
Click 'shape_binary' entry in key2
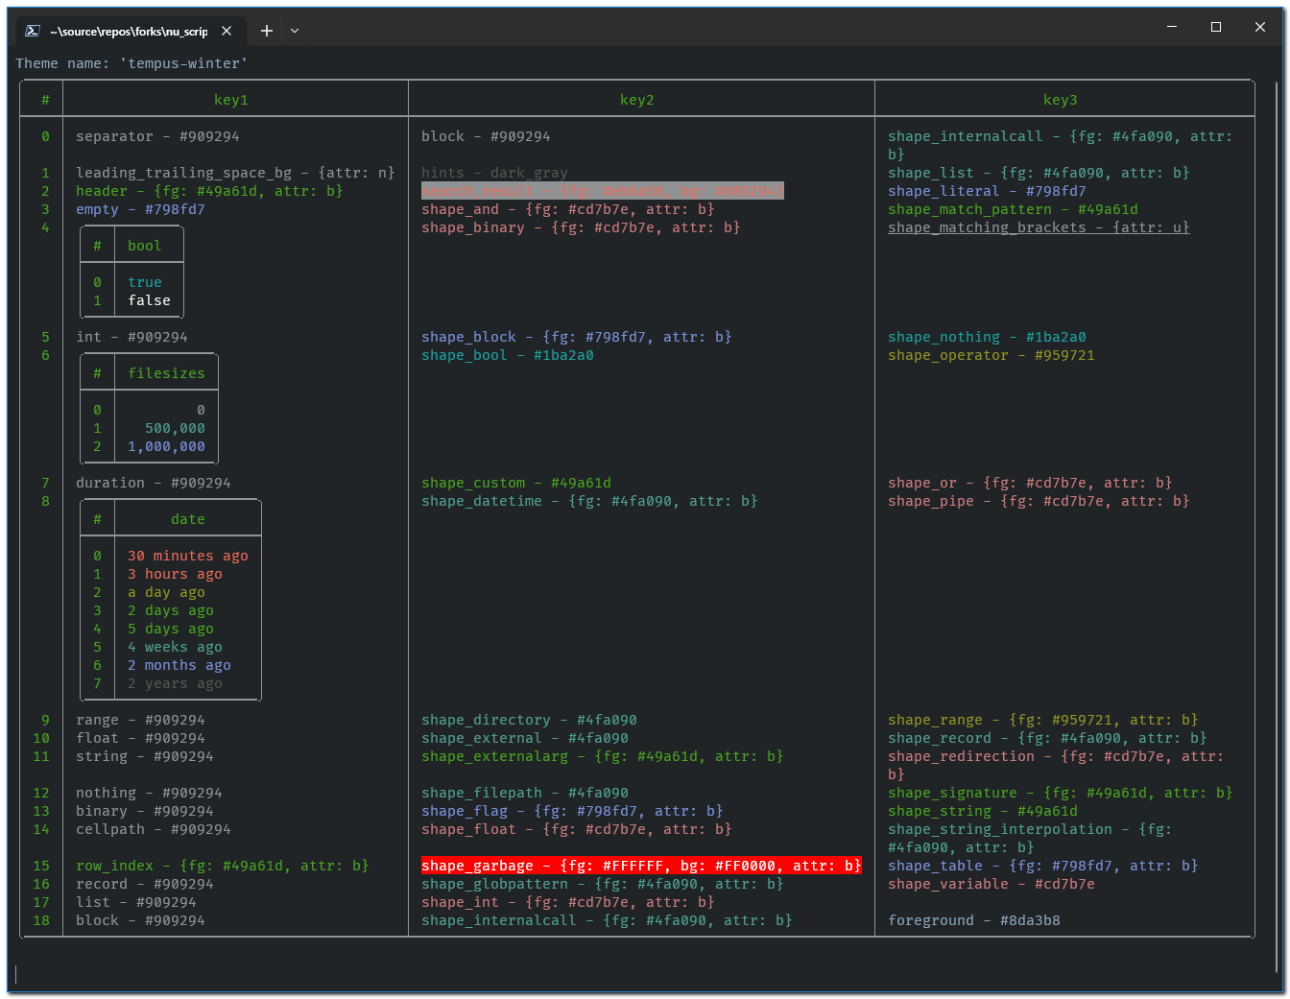pyautogui.click(x=581, y=227)
